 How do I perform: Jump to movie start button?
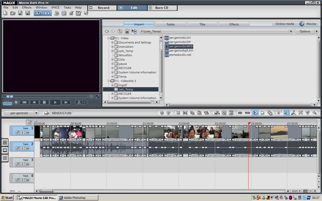(24, 102)
